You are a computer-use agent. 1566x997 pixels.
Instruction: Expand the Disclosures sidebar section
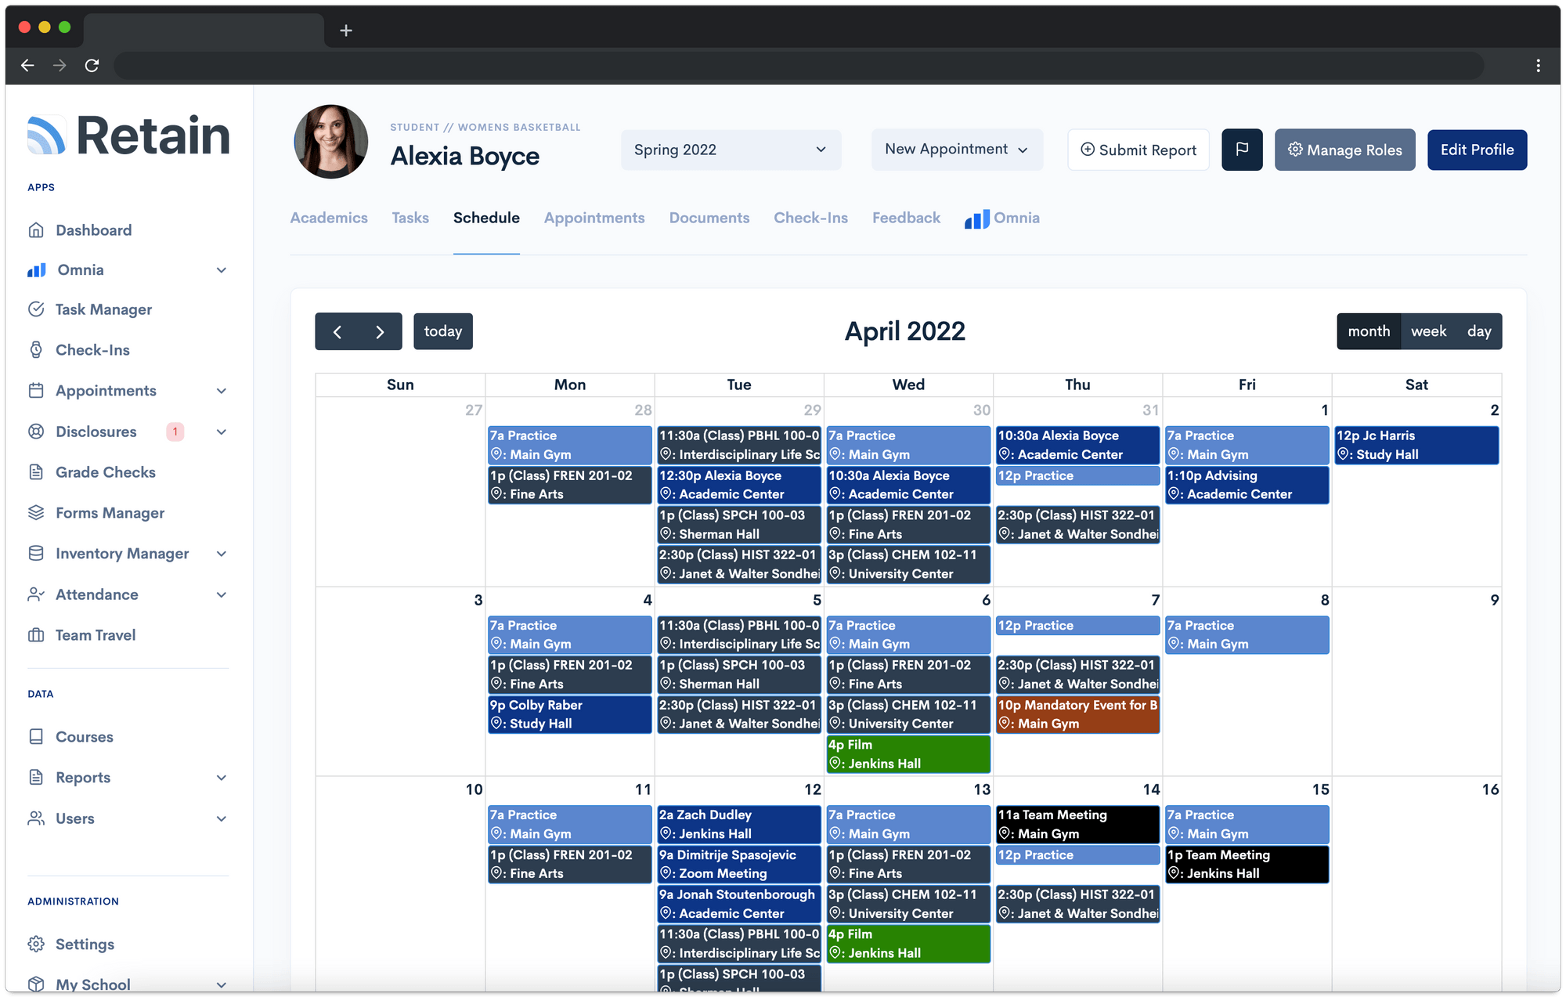[x=222, y=432]
